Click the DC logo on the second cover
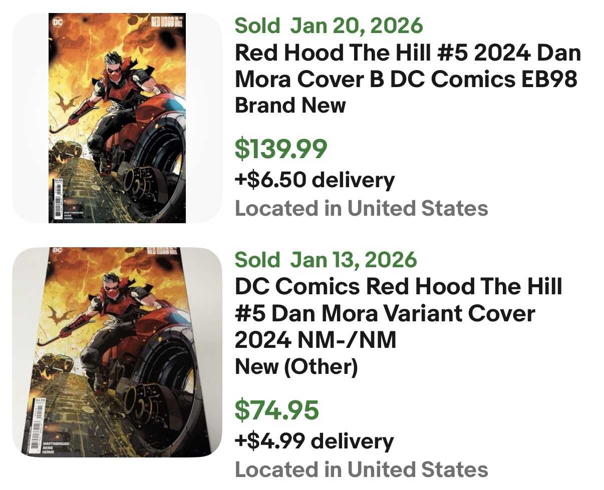604x490 pixels. pos(57,251)
